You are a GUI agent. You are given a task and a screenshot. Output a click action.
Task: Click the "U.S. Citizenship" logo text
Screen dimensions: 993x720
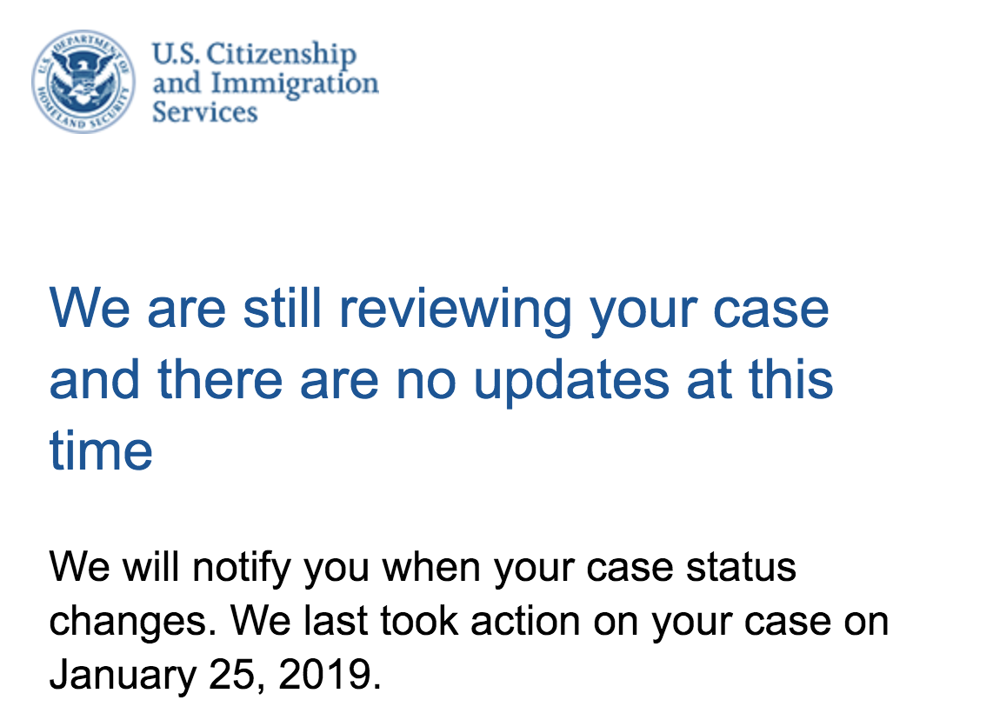[254, 55]
